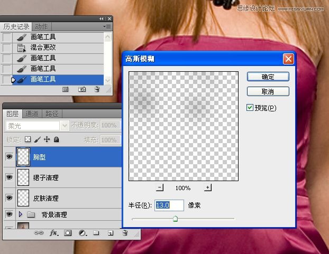
Task: Delete layer trash icon in layers panel
Action: (125, 233)
